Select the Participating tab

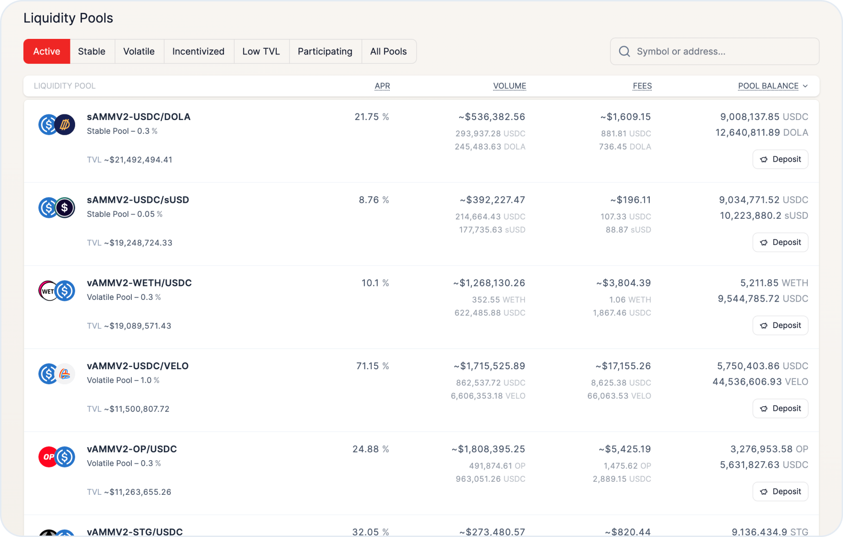coord(325,52)
